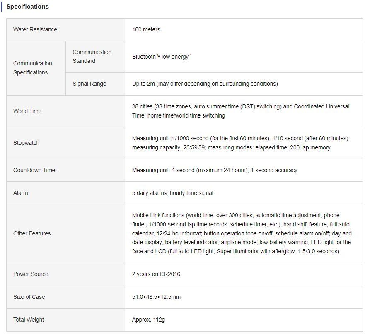Click the Power Source label
Image resolution: width=365 pixels, height=334 pixels.
(31, 274)
